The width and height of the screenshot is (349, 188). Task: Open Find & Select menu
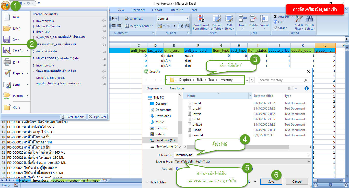(x=310, y=22)
